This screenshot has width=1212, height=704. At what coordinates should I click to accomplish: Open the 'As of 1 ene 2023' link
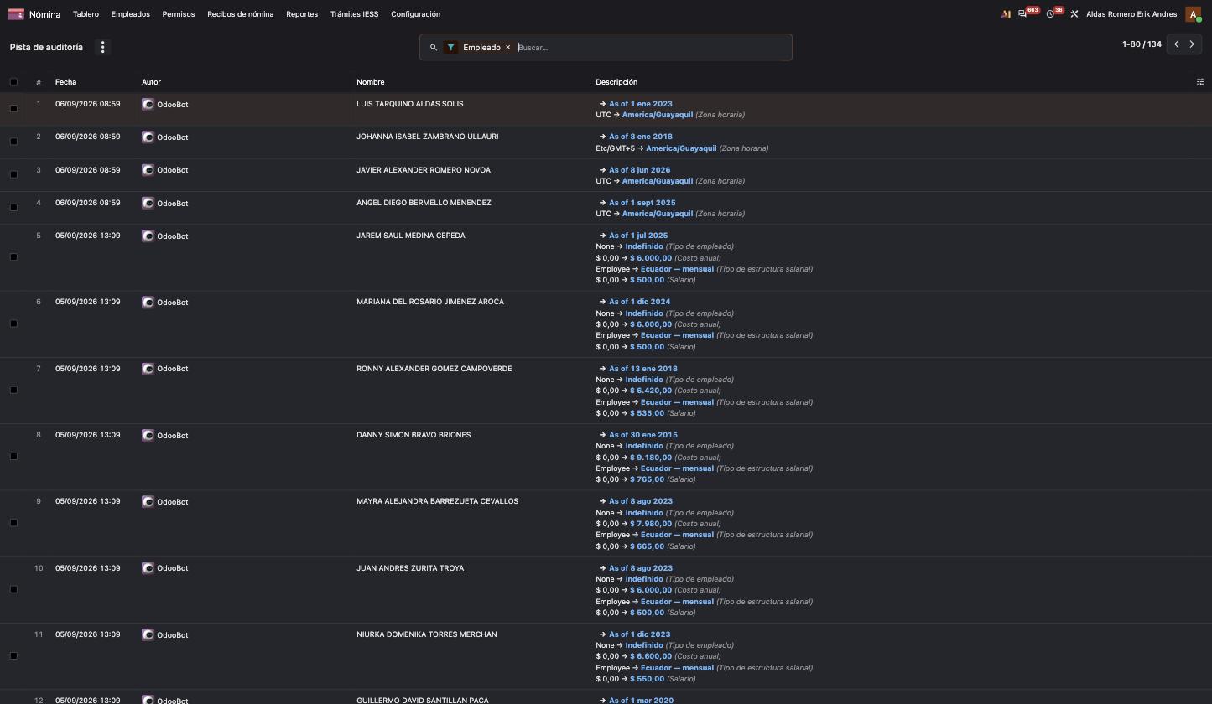[x=640, y=104]
